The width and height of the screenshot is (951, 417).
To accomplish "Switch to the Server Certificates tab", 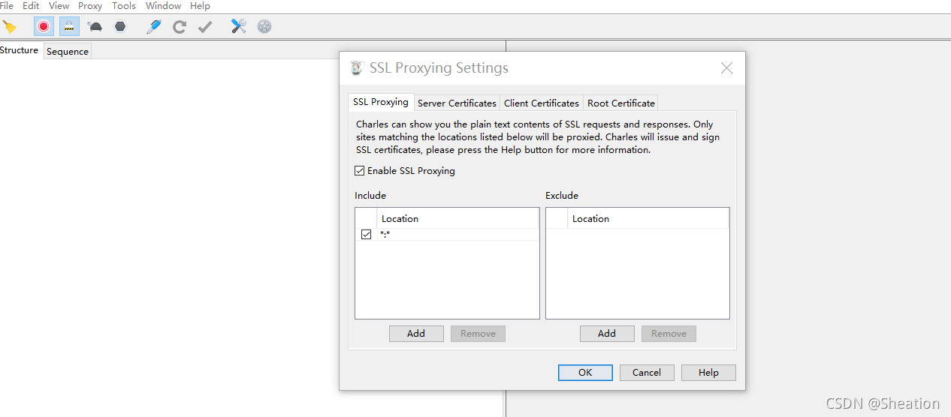I will coord(457,103).
